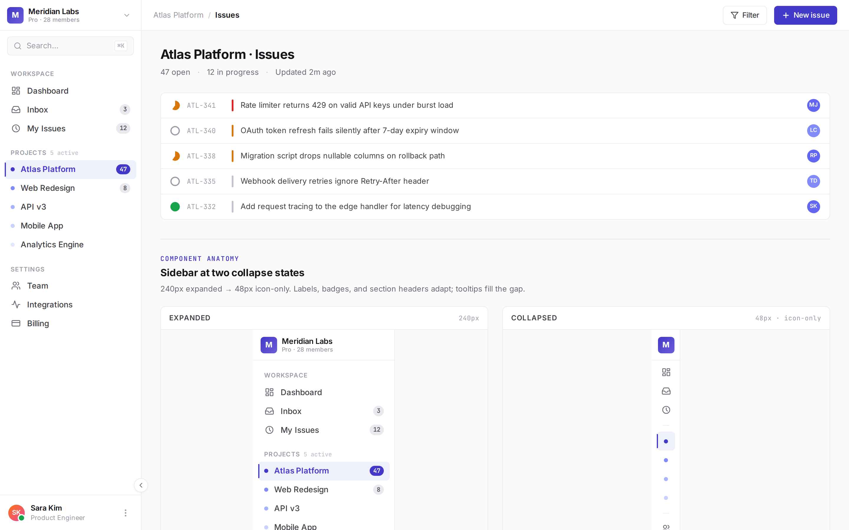Click the My Issues clock icon in the main sidebar
This screenshot has width=849, height=530.
coord(16,128)
